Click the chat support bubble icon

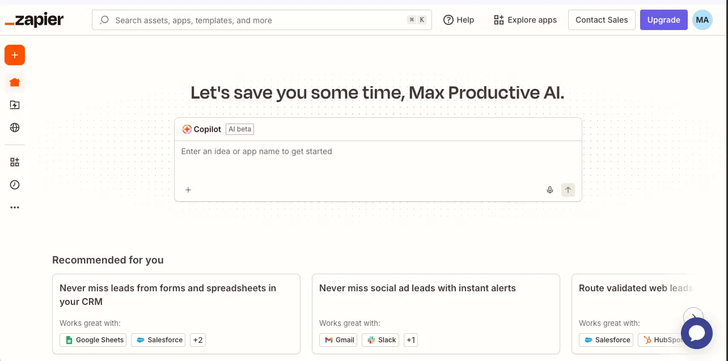[696, 333]
